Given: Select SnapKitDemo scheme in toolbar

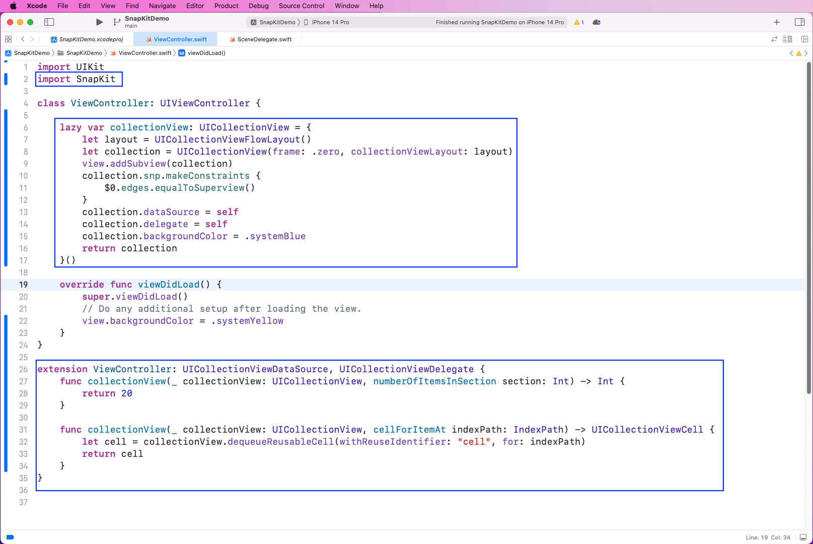Looking at the screenshot, I should click(273, 22).
